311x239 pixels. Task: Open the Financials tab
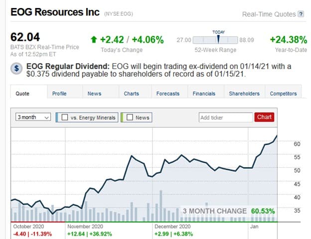point(204,93)
